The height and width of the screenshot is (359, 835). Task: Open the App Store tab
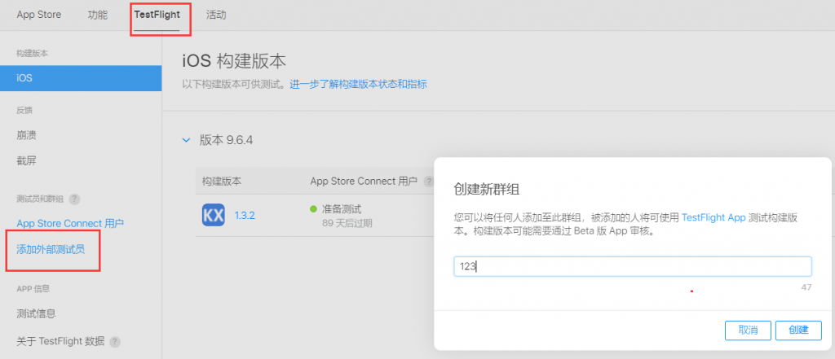[39, 15]
